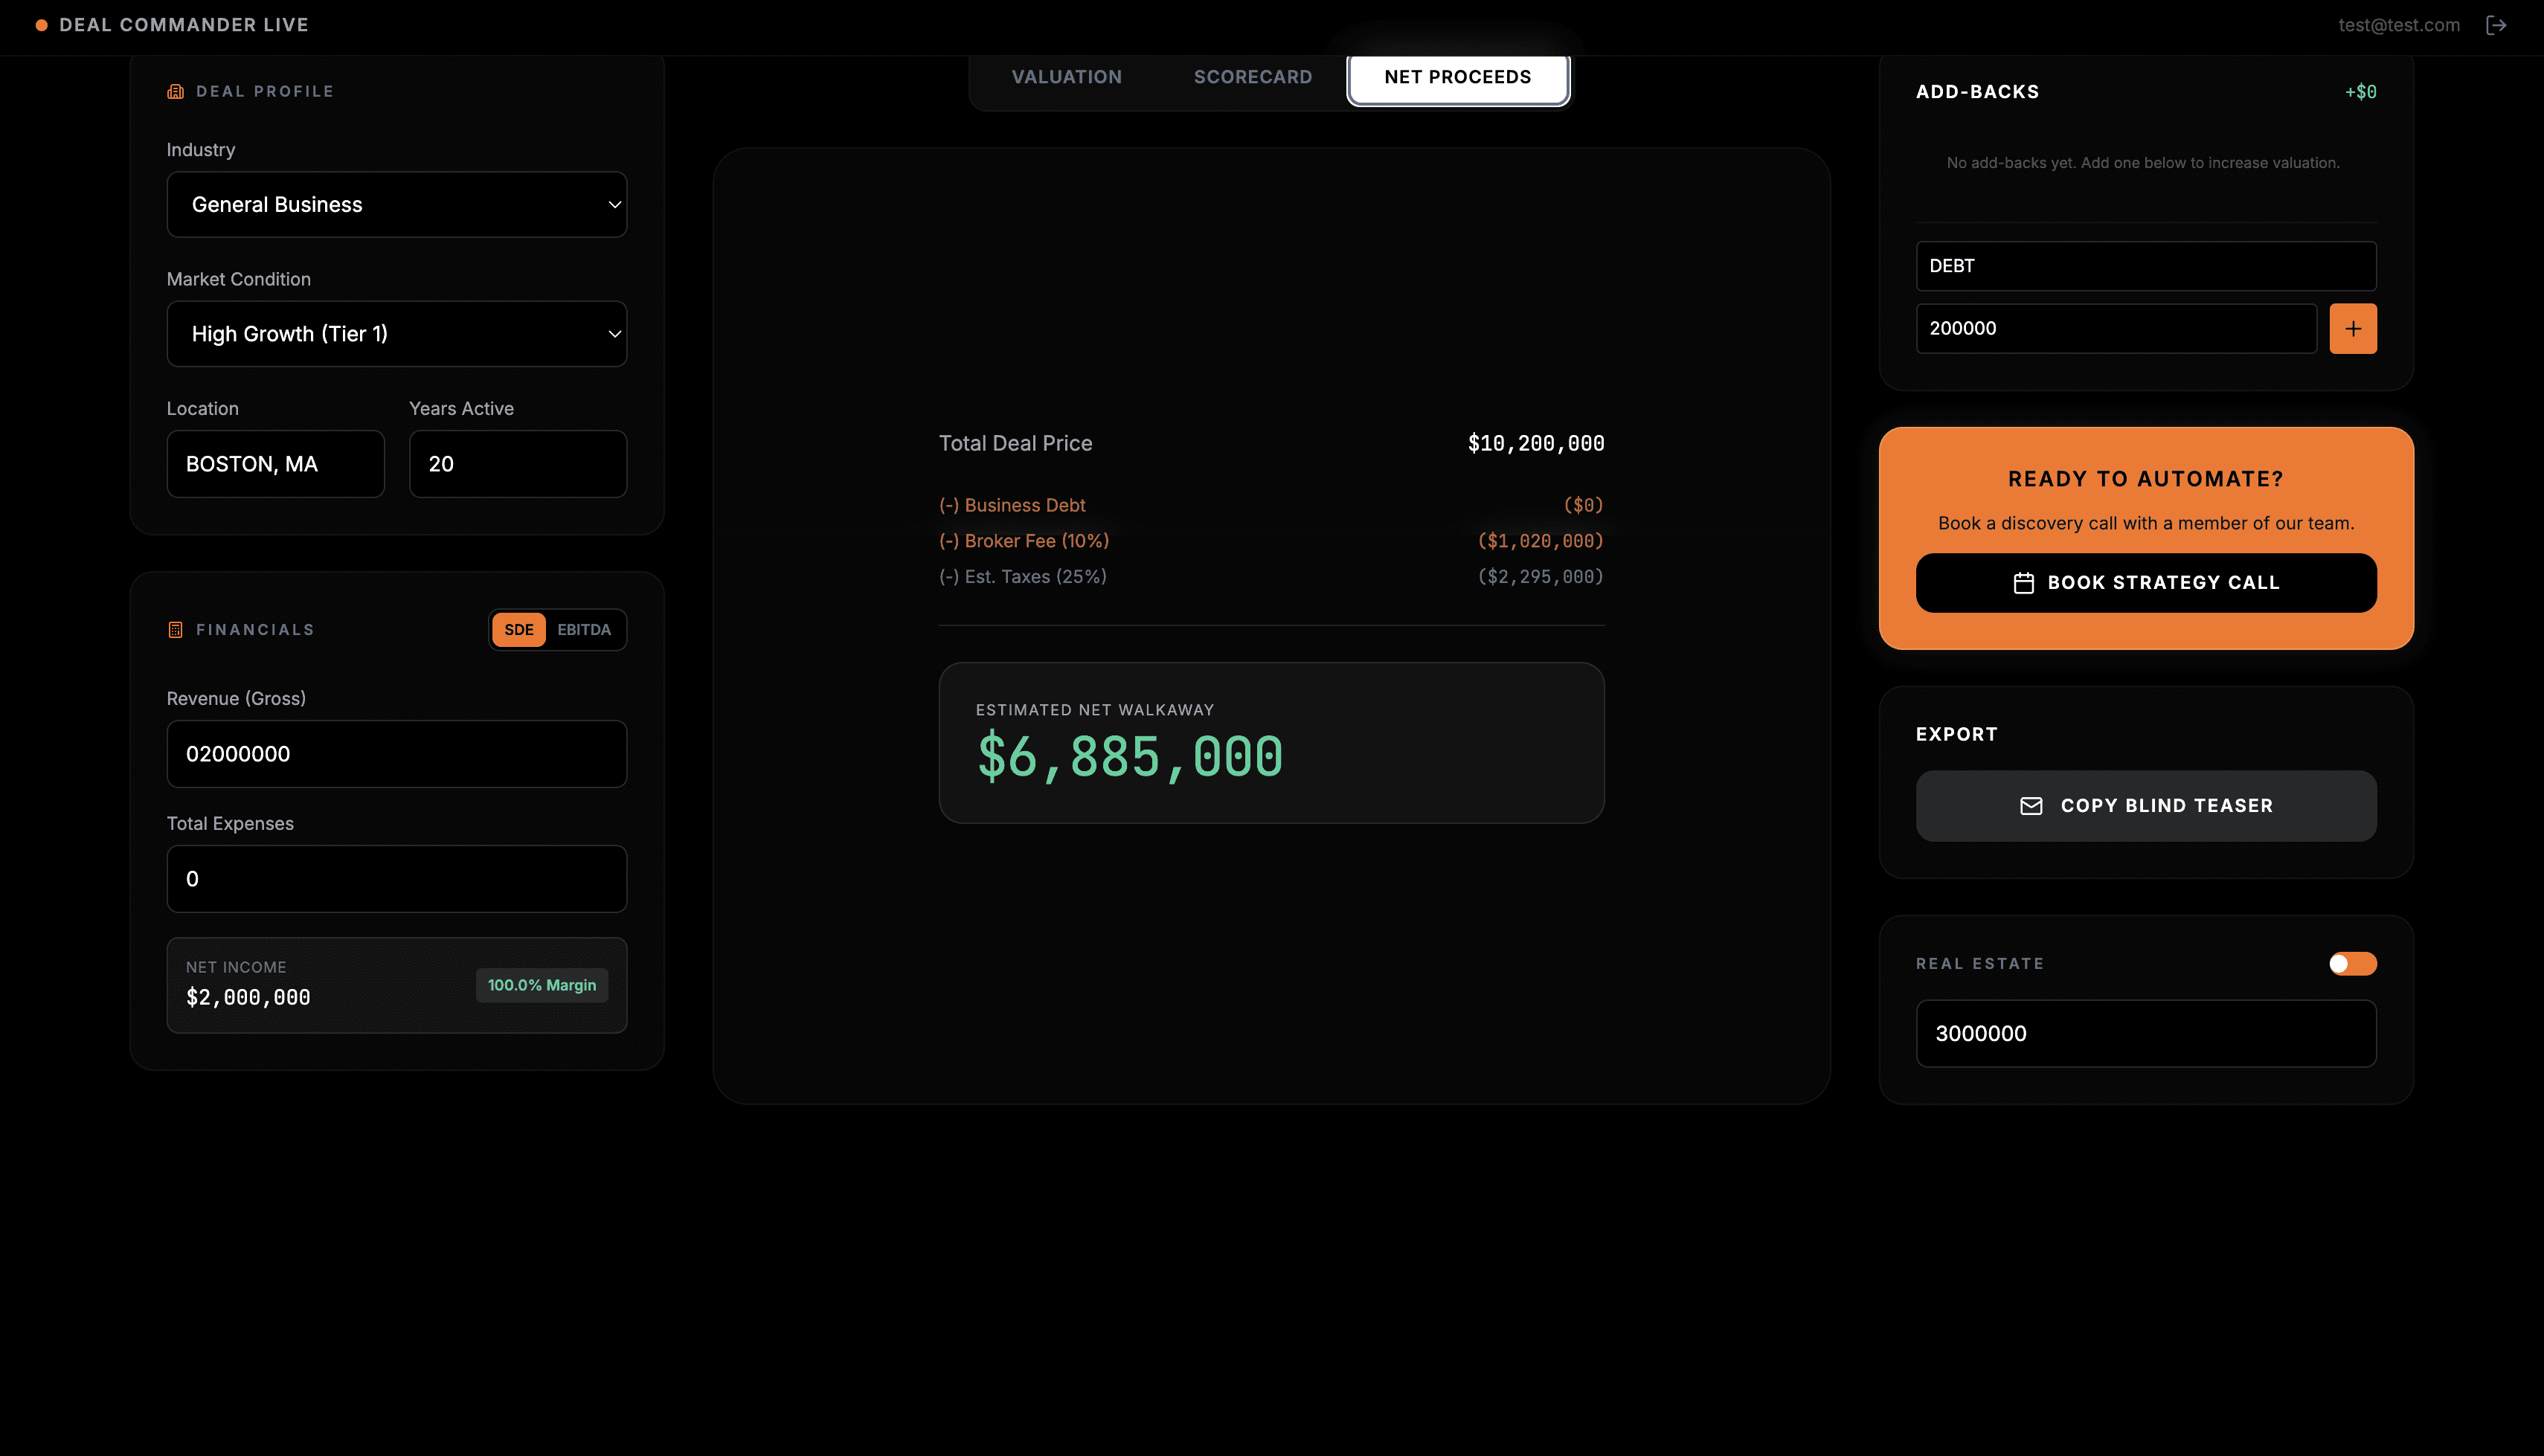Click the envelope icon on blind teaser button

point(2031,806)
